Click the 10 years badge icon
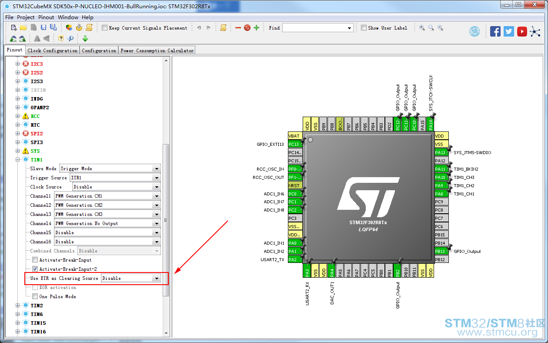Screen dimensions: 548x343 [474, 31]
